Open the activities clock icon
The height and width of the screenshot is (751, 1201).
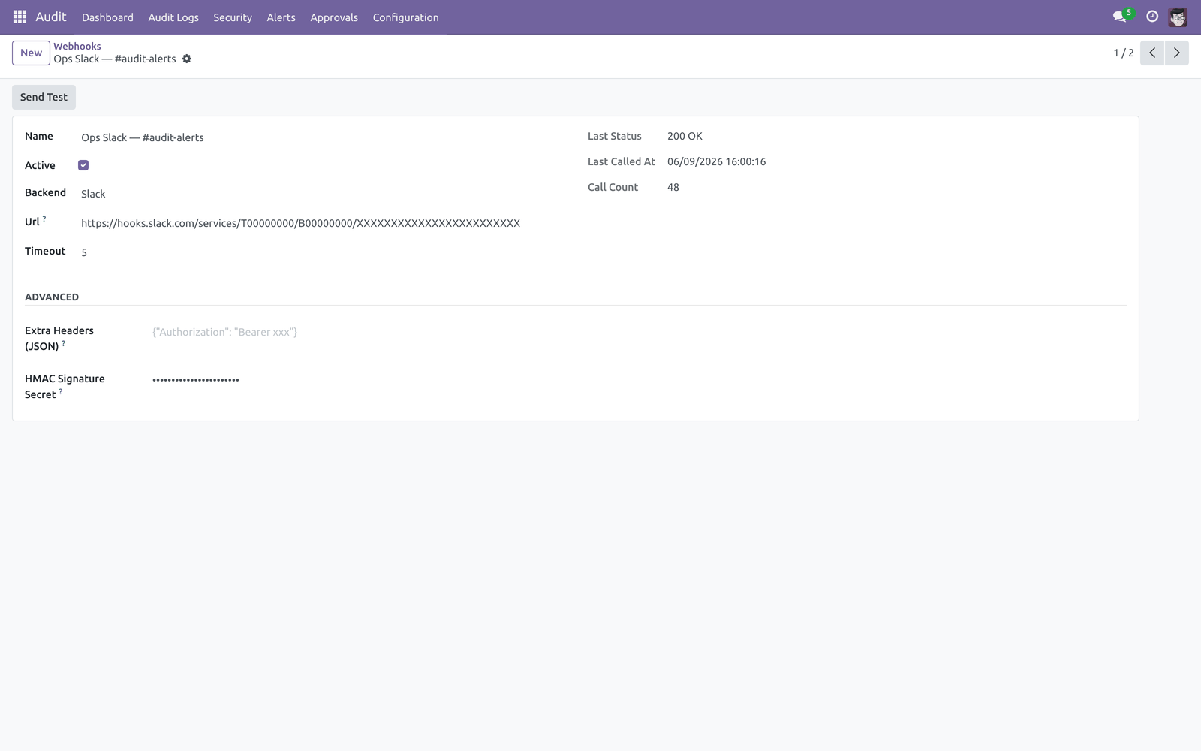[1152, 17]
